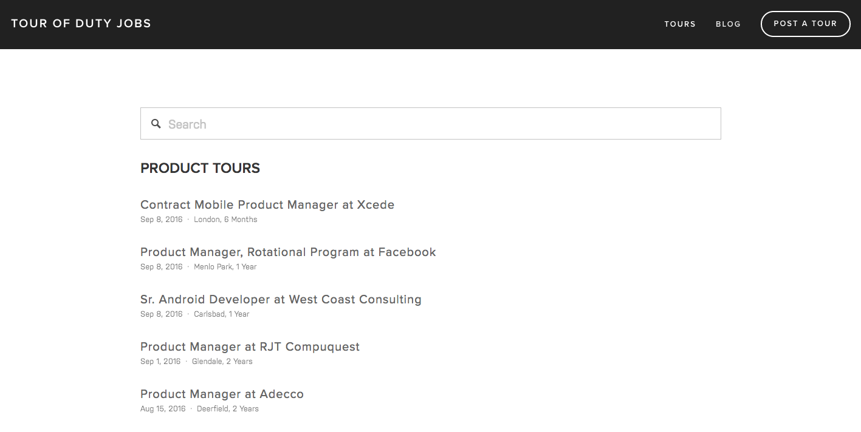The width and height of the screenshot is (861, 432).
Task: Click the search magnifier icon
Action: [x=156, y=123]
